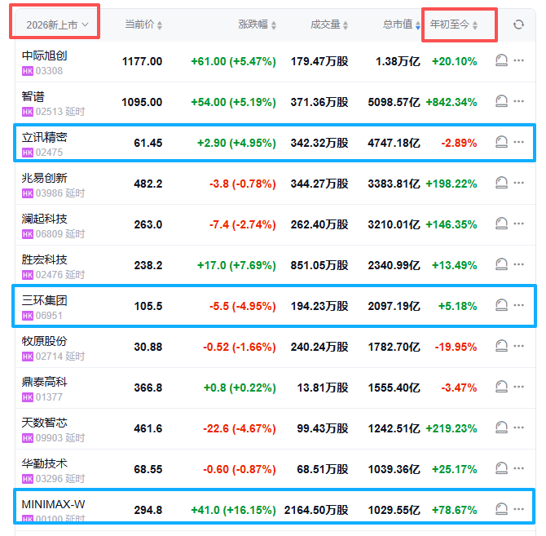Open stock 胜宏科技 by name
Viewport: 546px width, 536px height.
click(44, 259)
